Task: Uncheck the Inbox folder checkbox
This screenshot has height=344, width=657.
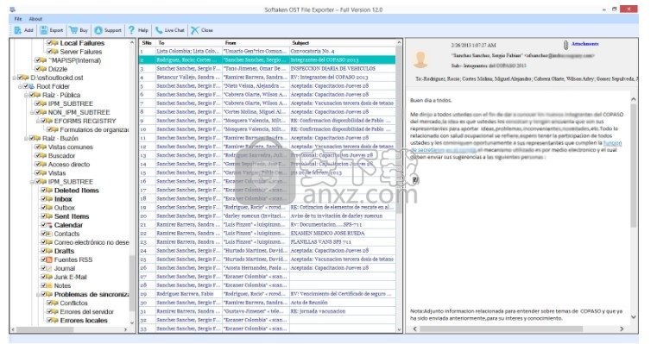Action: (x=43, y=199)
